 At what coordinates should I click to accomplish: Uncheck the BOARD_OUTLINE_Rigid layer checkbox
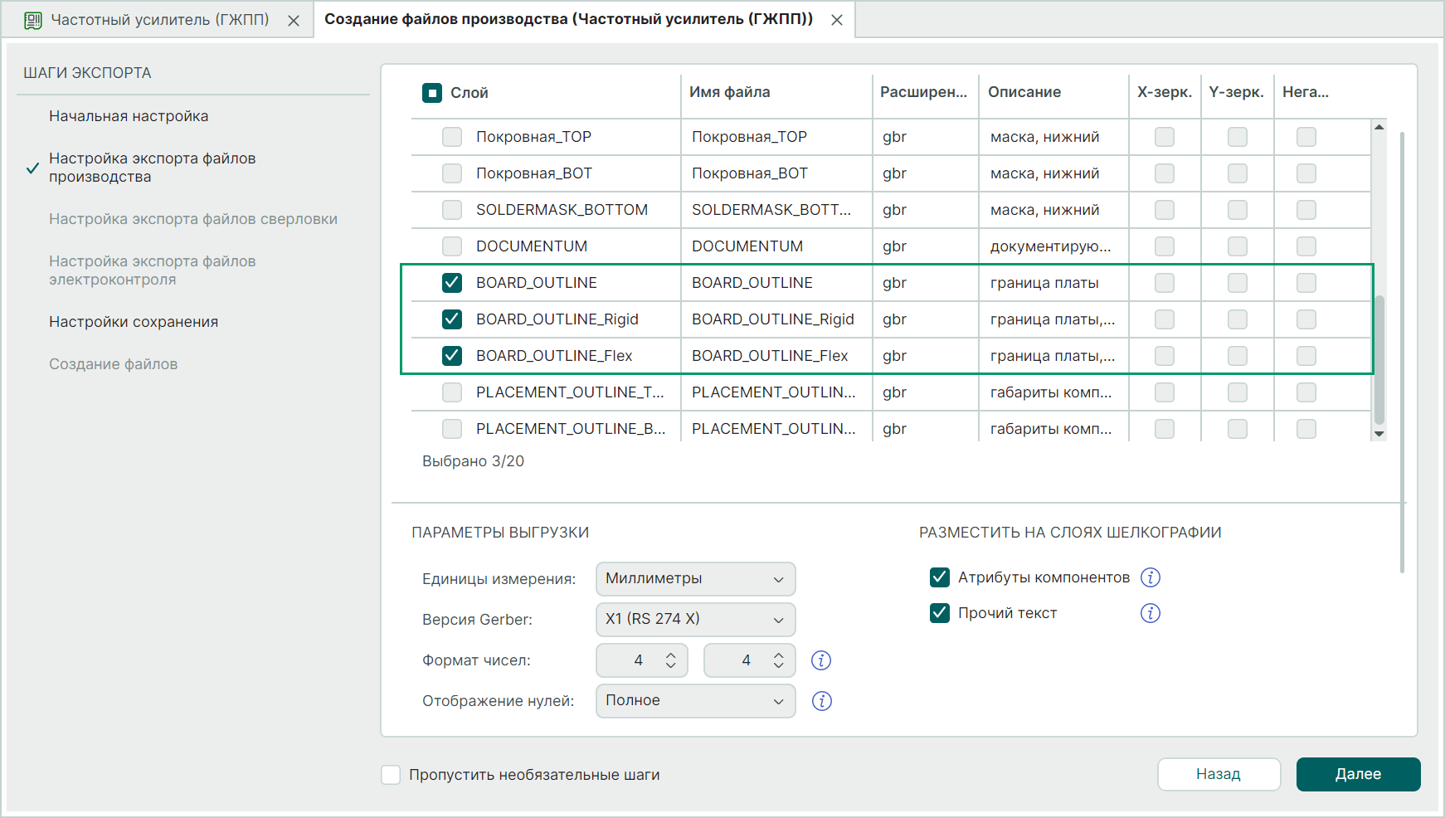[452, 319]
